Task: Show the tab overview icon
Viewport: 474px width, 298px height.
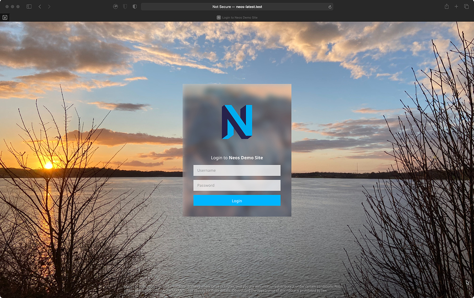Action: click(x=466, y=6)
